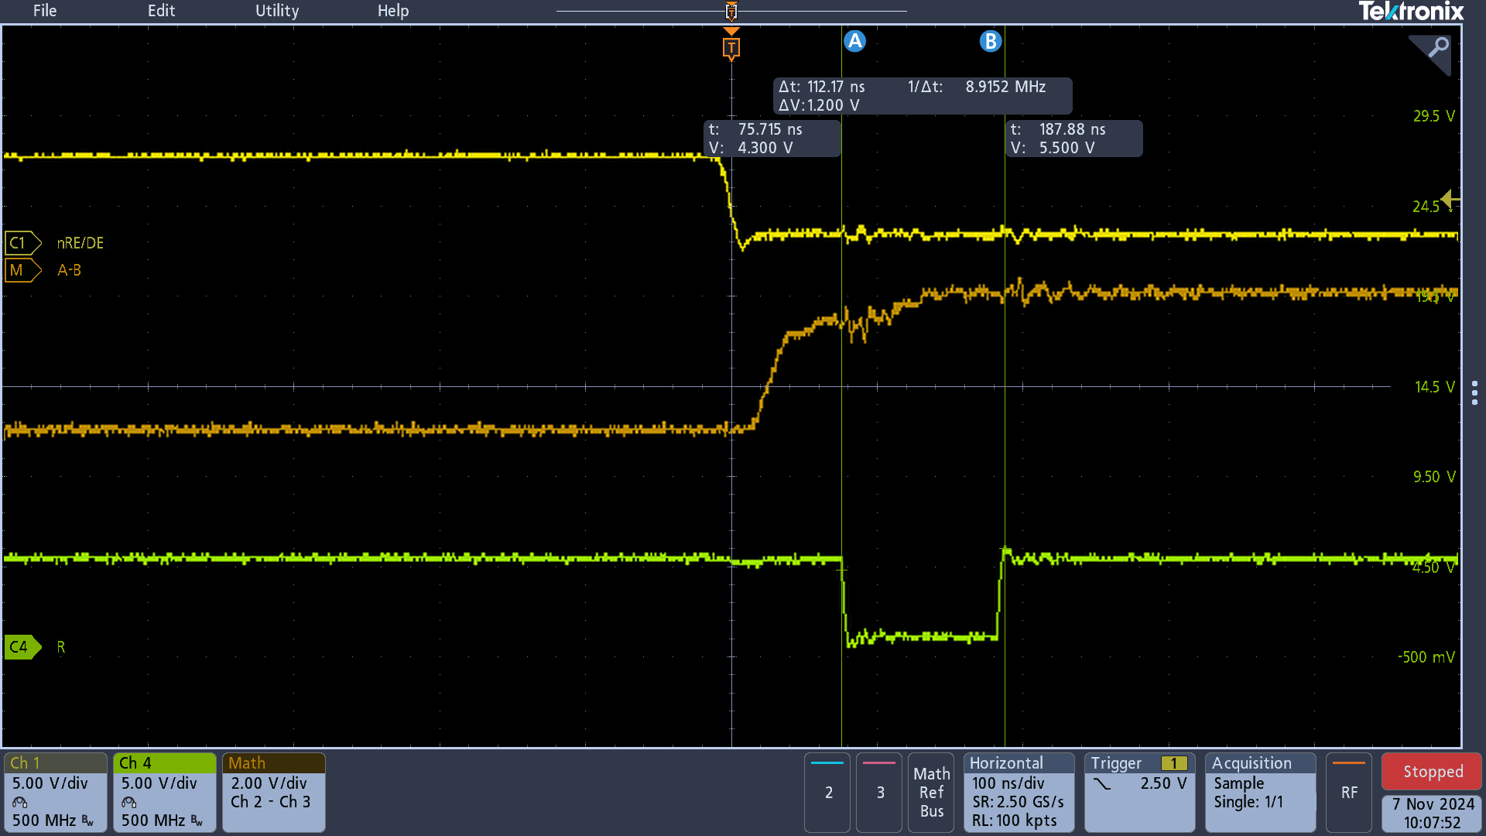Select the C4 R channel badge

tap(22, 647)
